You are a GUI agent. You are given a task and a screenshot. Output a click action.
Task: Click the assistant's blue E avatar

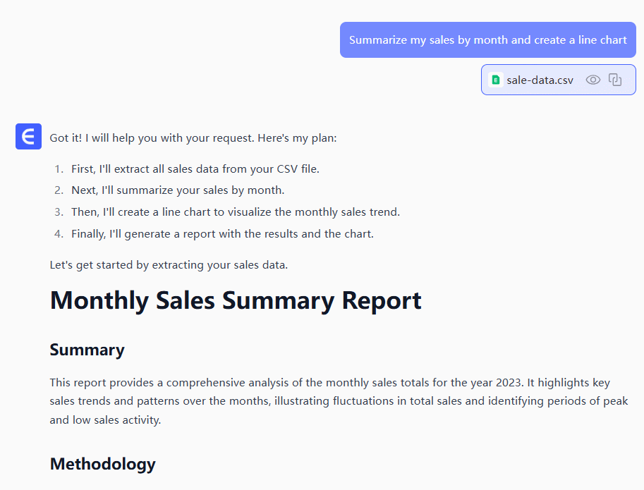click(29, 136)
